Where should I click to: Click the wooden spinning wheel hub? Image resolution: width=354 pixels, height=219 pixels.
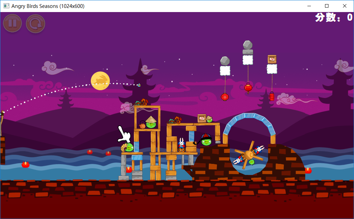tap(248, 155)
